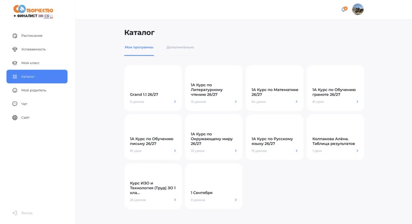Open 1А Курс по Русскому языку 26/27

click(x=272, y=141)
